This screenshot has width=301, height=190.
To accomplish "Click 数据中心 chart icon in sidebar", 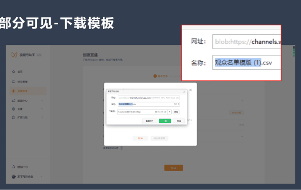I will pyautogui.click(x=13, y=101).
